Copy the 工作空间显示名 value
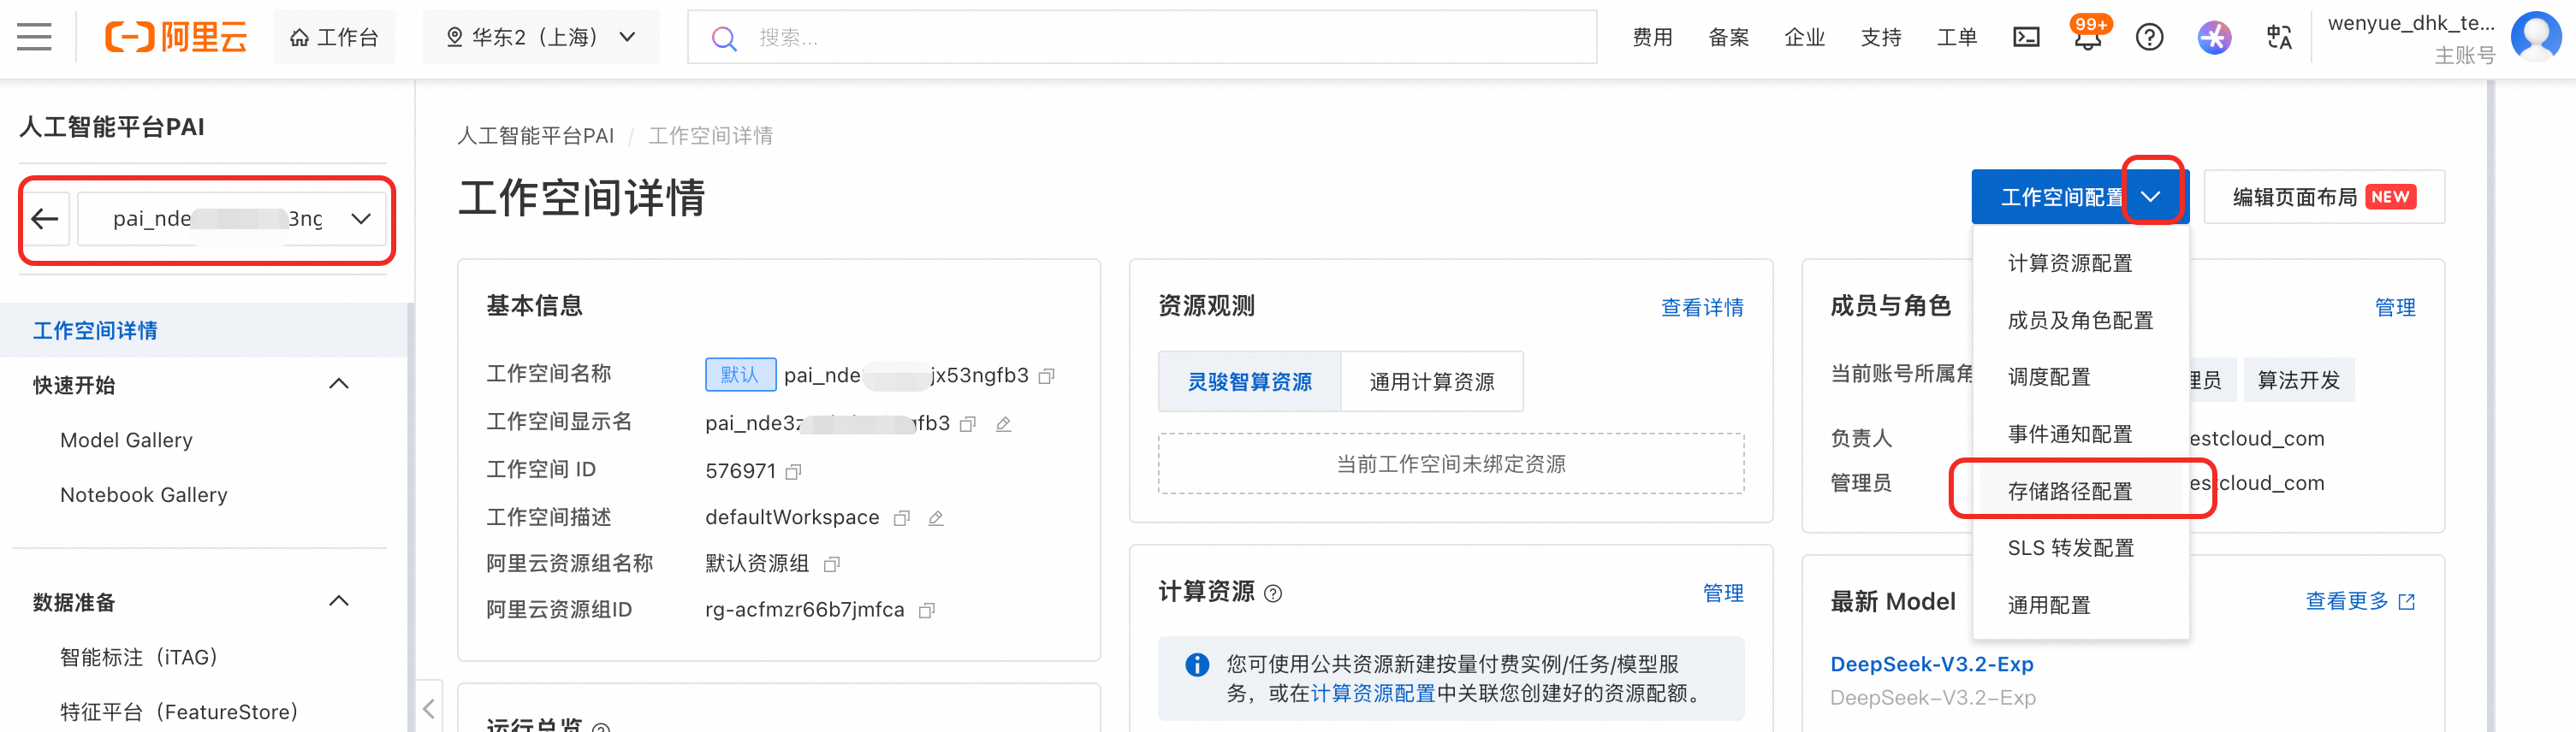This screenshot has width=2576, height=732. pos(967,424)
